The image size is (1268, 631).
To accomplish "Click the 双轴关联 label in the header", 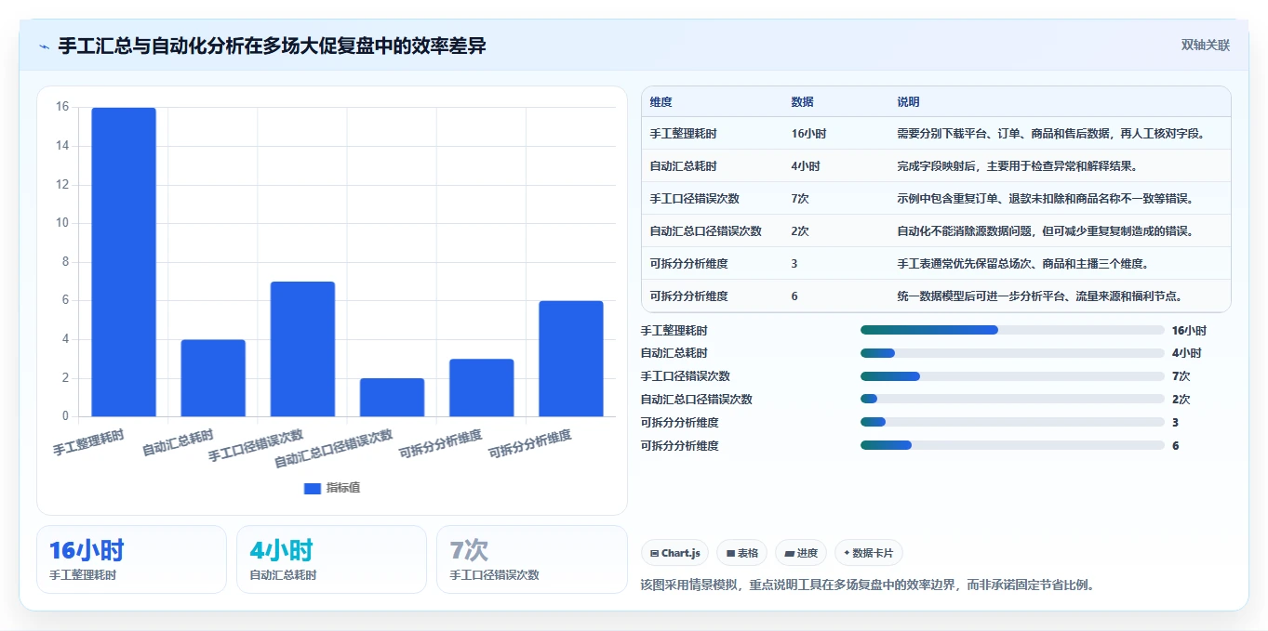I will 1206,46.
